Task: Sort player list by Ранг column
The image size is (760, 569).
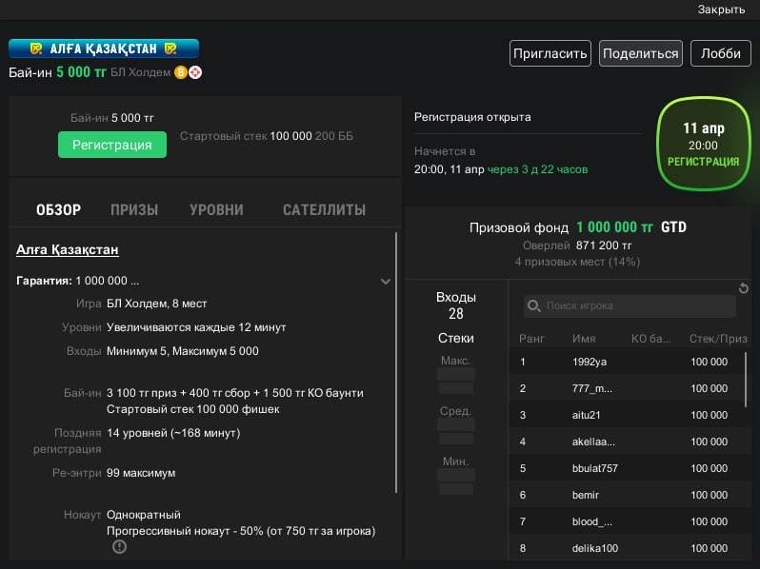Action: click(531, 338)
